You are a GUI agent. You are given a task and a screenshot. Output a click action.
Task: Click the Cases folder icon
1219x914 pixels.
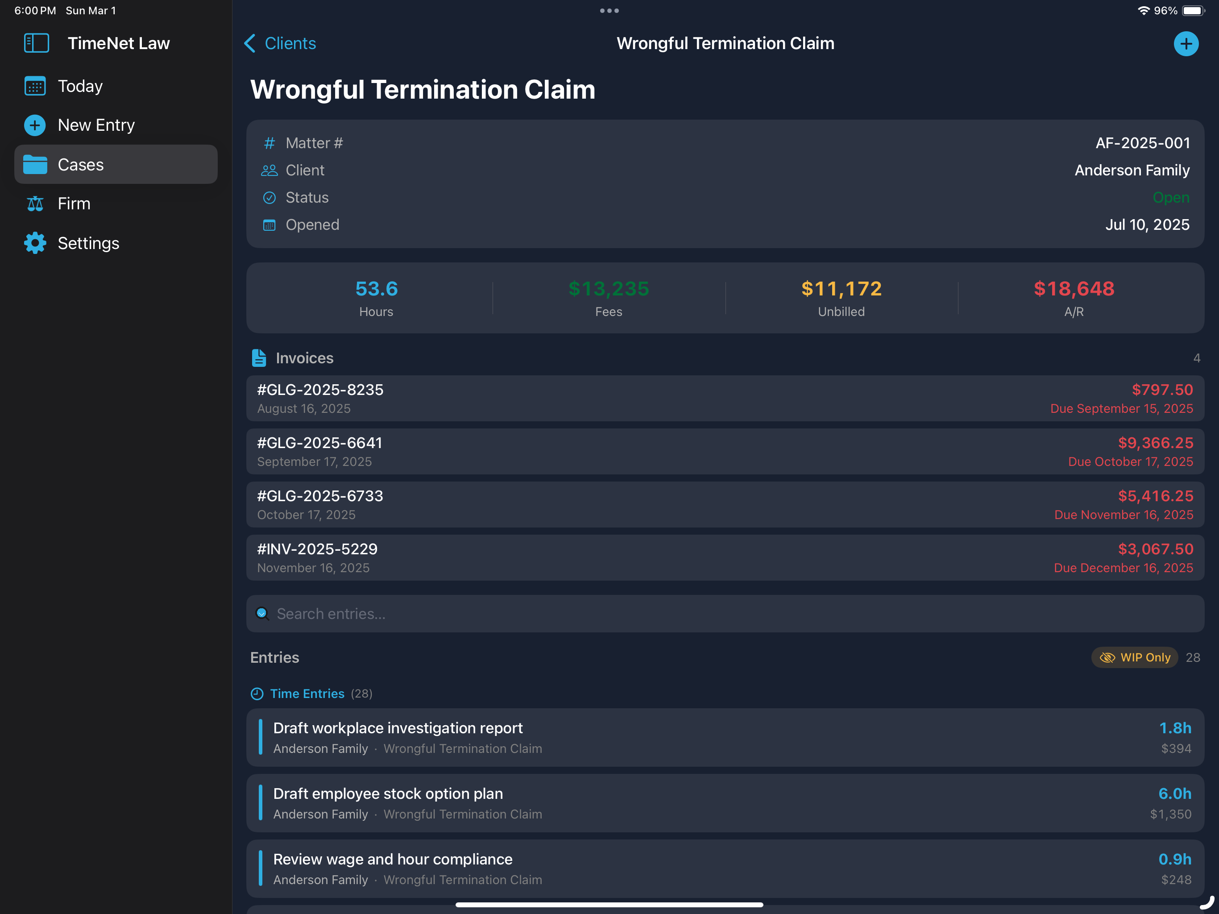35,164
